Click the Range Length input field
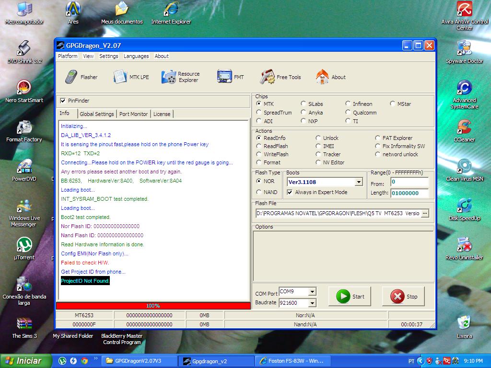 click(409, 193)
